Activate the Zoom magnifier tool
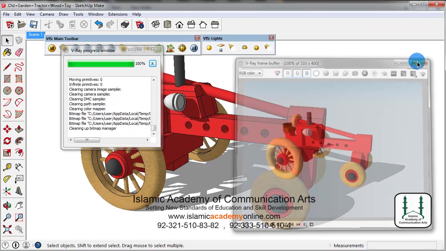 click(7, 218)
